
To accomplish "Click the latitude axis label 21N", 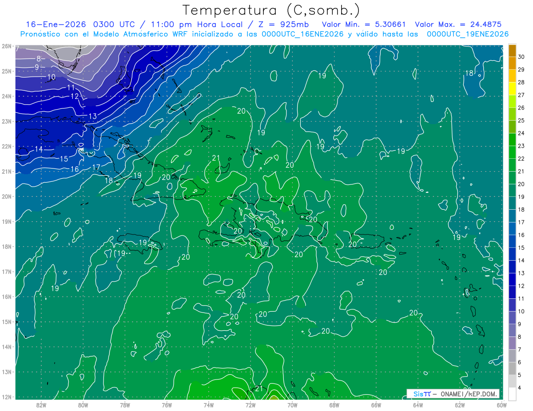I will coord(6,171).
